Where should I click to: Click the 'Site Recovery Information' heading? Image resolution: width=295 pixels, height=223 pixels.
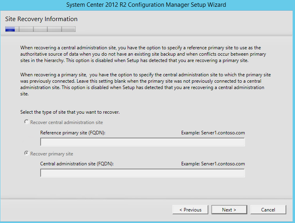pyautogui.click(x=41, y=19)
